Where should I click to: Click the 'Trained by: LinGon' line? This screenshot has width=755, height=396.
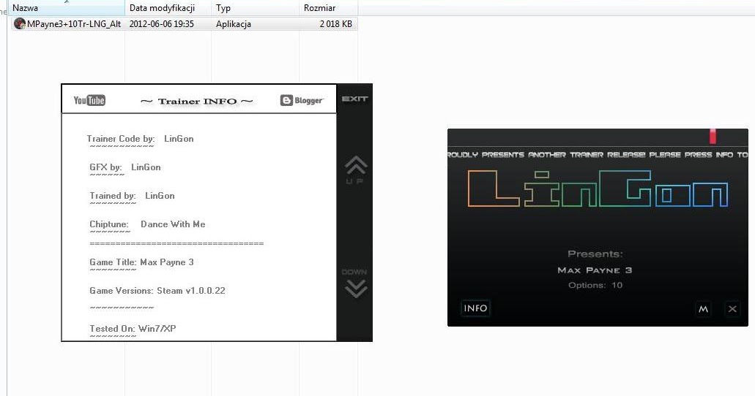(132, 196)
